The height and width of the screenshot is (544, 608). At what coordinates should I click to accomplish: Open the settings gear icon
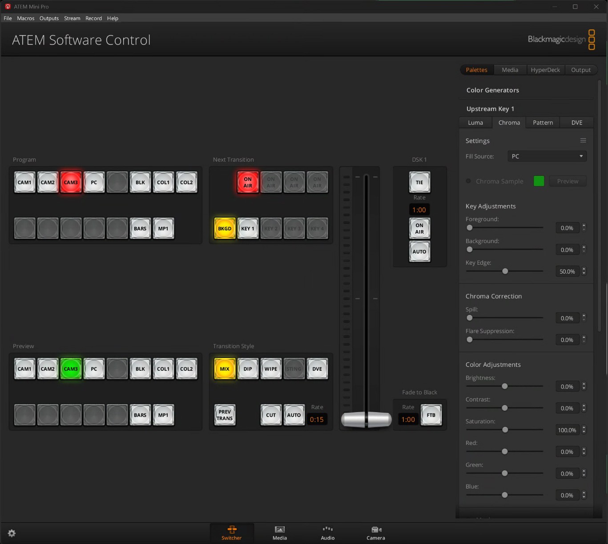pos(12,533)
